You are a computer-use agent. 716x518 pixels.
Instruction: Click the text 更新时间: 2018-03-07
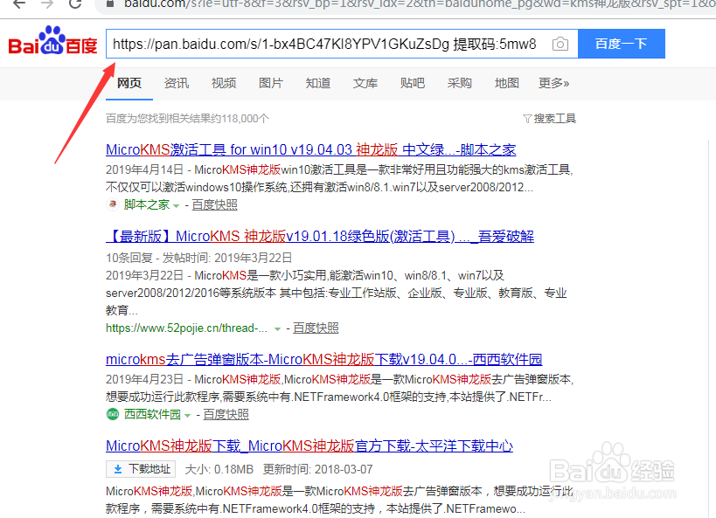(x=318, y=469)
